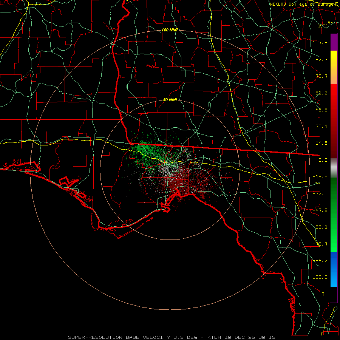Click the blue segment of color bar

334,269
